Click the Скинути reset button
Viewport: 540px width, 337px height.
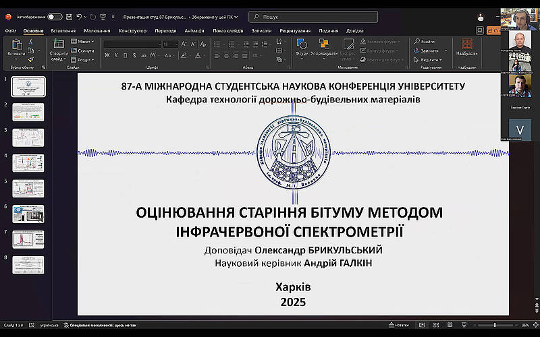pyautogui.click(x=82, y=51)
